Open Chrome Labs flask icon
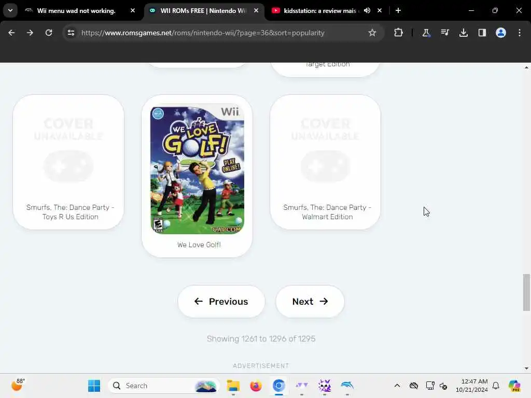The width and height of the screenshot is (531, 398). point(426,33)
